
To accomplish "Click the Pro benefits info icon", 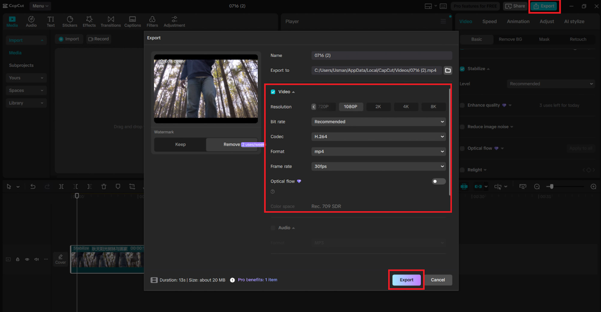I will coord(232,280).
